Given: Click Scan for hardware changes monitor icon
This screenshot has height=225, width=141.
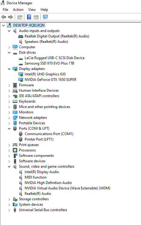Looking at the screenshot, I should point(45,17).
